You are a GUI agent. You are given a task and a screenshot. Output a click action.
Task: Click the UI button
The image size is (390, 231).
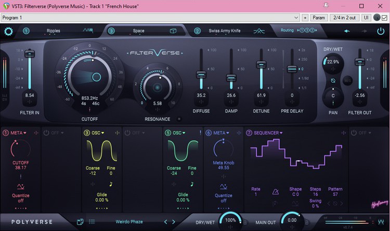pyautogui.click(x=366, y=18)
